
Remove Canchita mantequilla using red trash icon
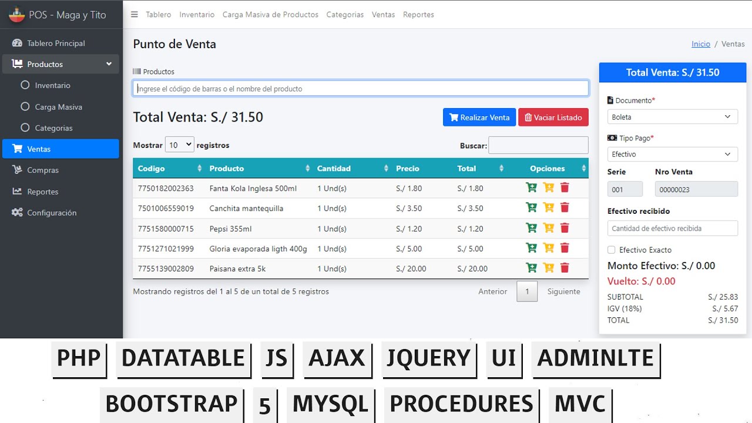[x=565, y=207]
